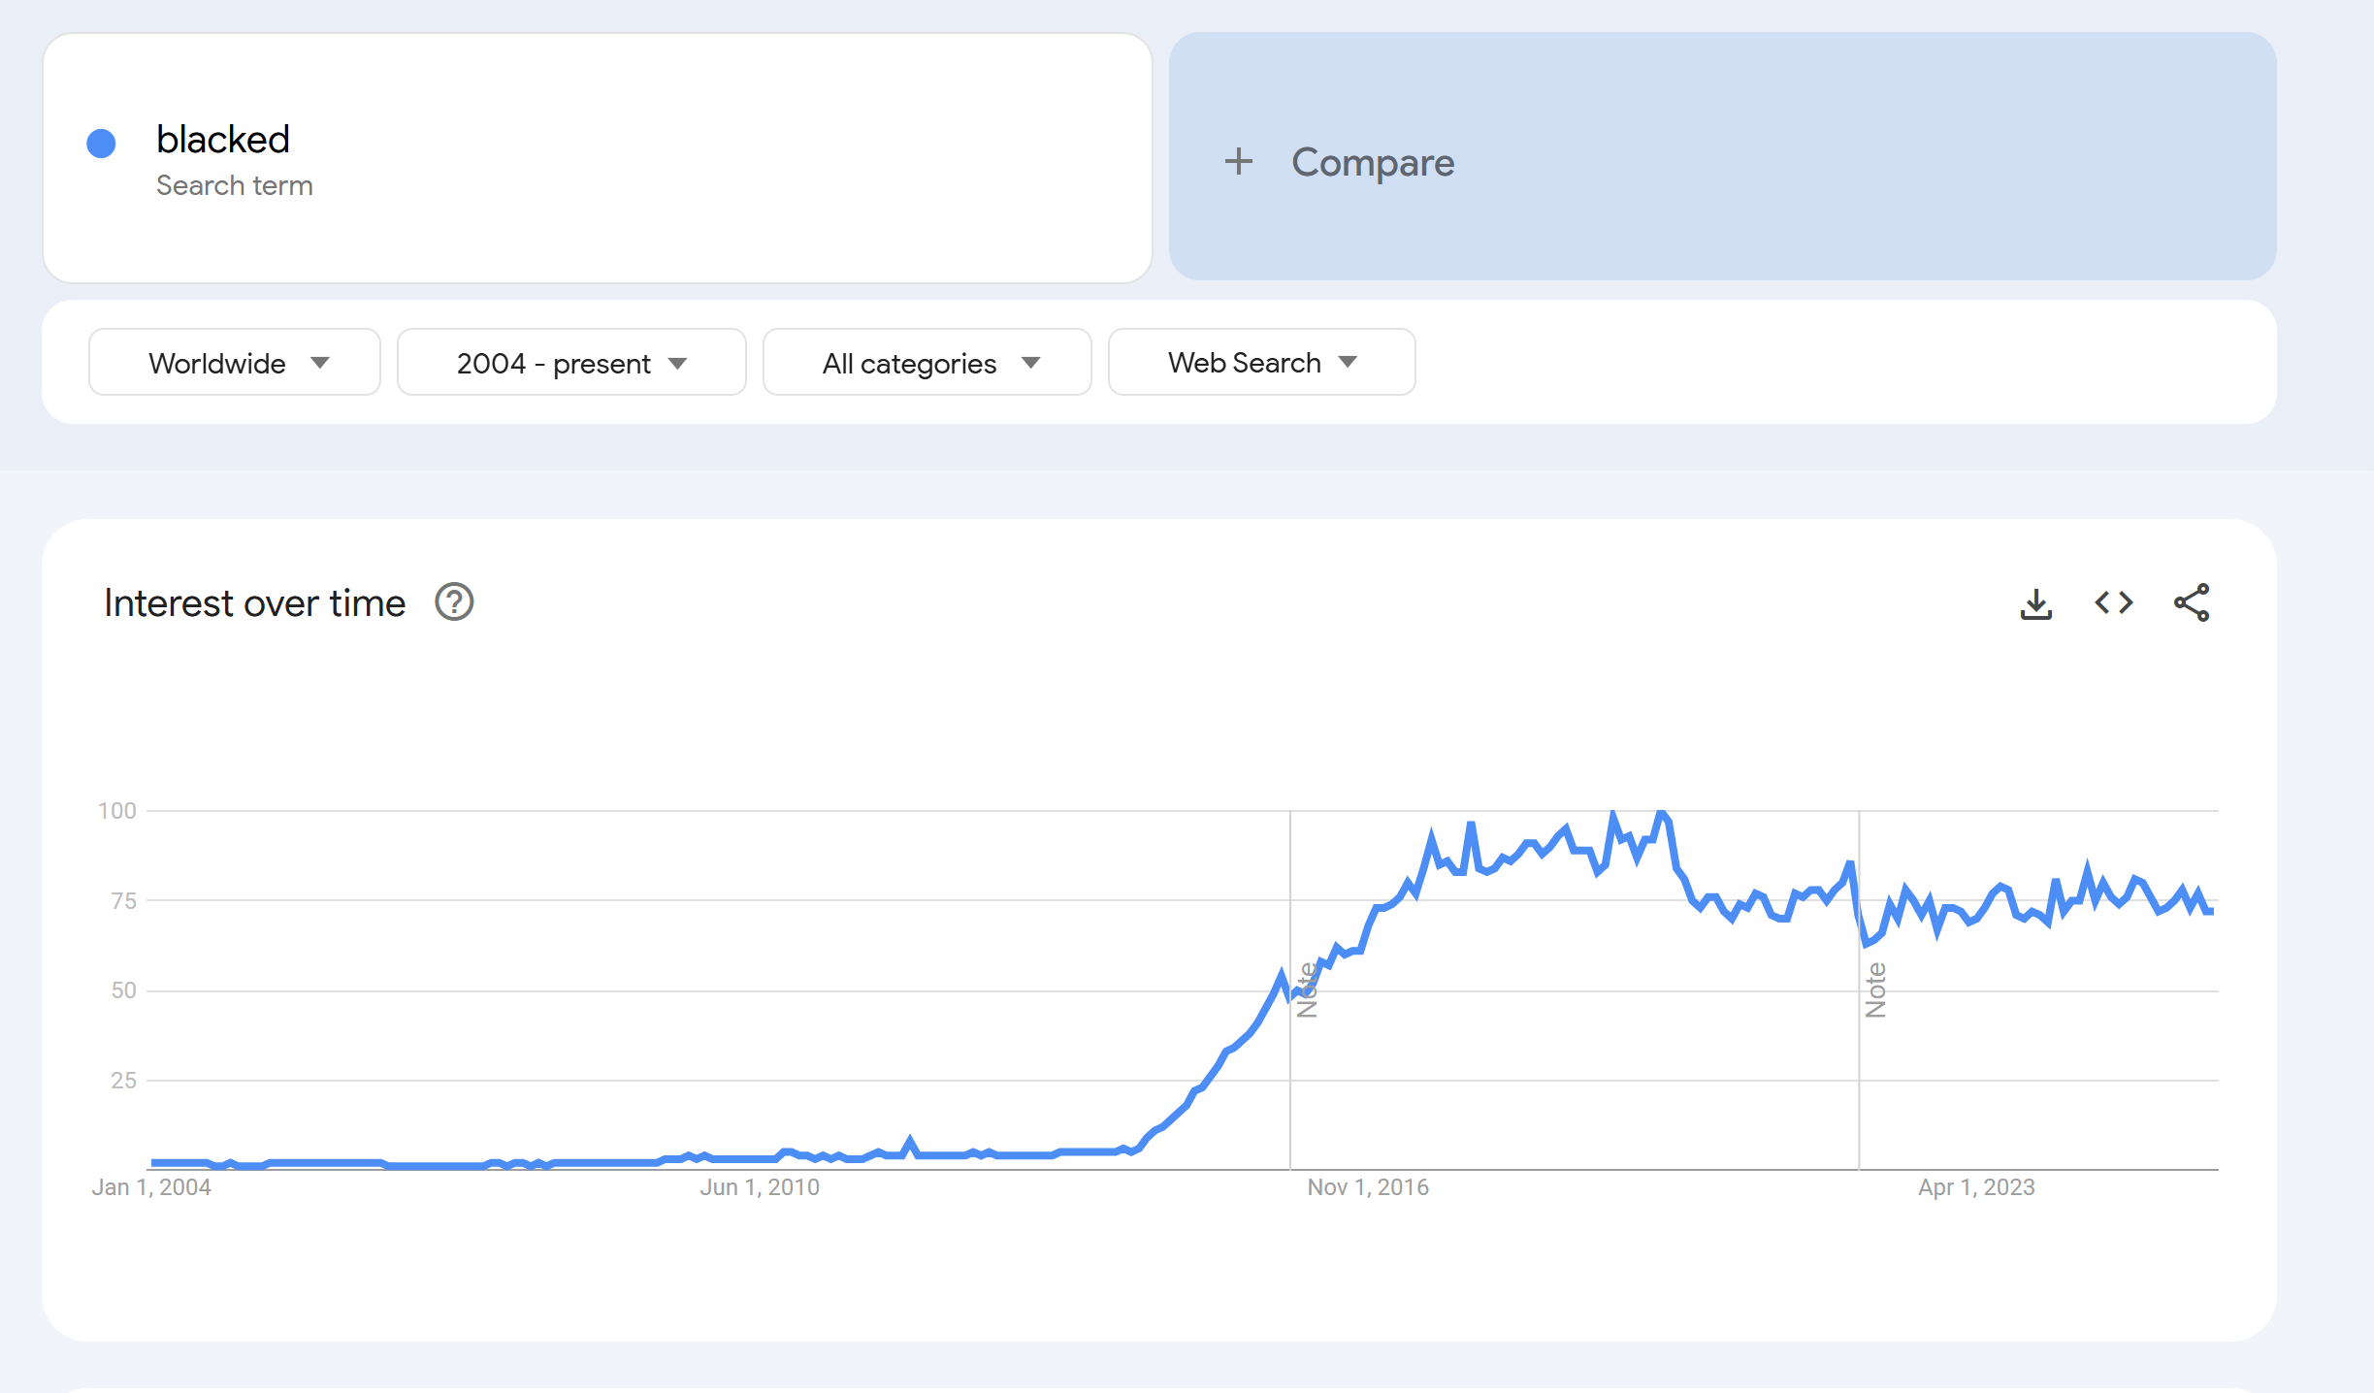Open the All categories dropdown
The height and width of the screenshot is (1393, 2374).
click(x=909, y=363)
